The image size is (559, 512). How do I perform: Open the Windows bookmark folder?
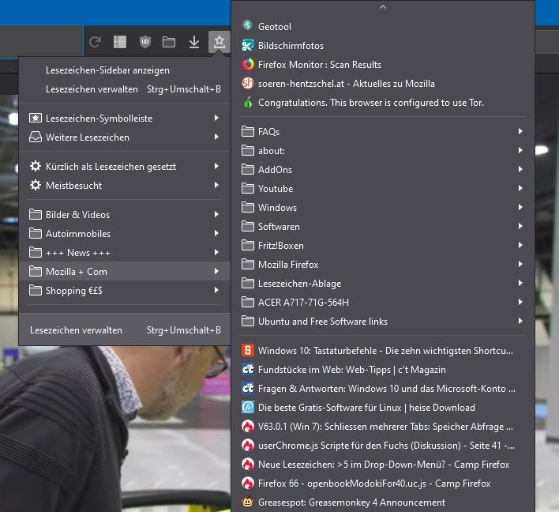383,207
